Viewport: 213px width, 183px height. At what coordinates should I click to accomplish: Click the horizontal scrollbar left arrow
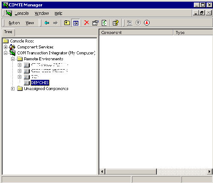(102, 172)
